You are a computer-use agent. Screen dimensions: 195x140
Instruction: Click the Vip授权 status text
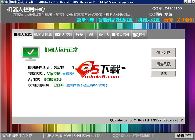[54, 74]
